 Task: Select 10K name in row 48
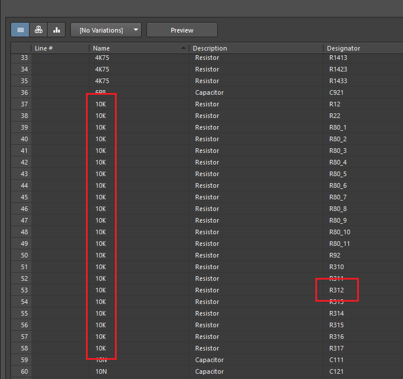click(100, 232)
